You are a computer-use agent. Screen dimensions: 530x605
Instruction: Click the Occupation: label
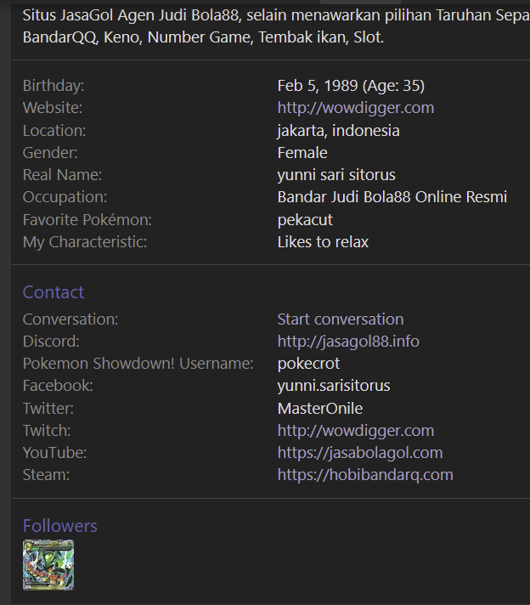click(65, 197)
